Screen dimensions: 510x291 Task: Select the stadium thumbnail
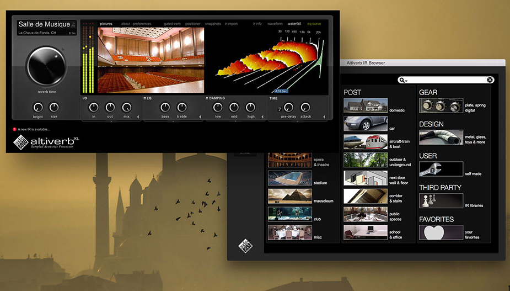tap(290, 178)
